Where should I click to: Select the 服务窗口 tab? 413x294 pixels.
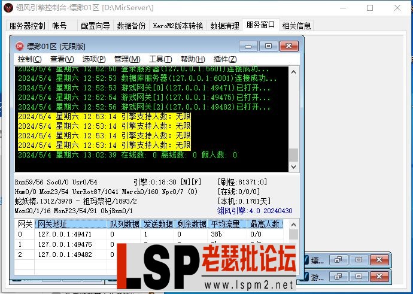pos(260,25)
